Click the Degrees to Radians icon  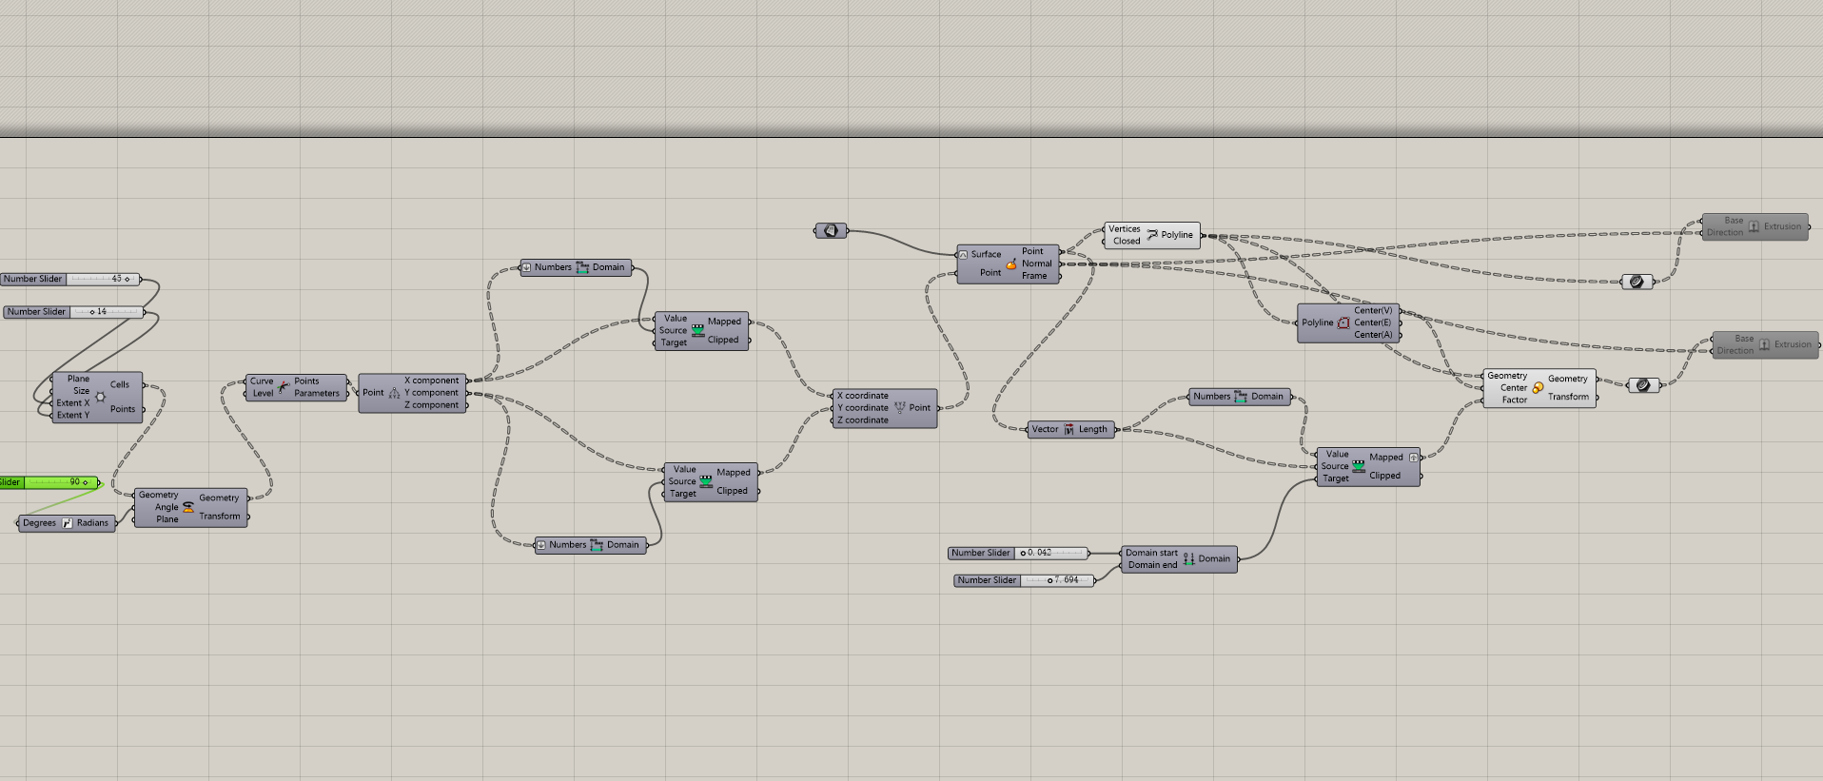pyautogui.click(x=68, y=523)
